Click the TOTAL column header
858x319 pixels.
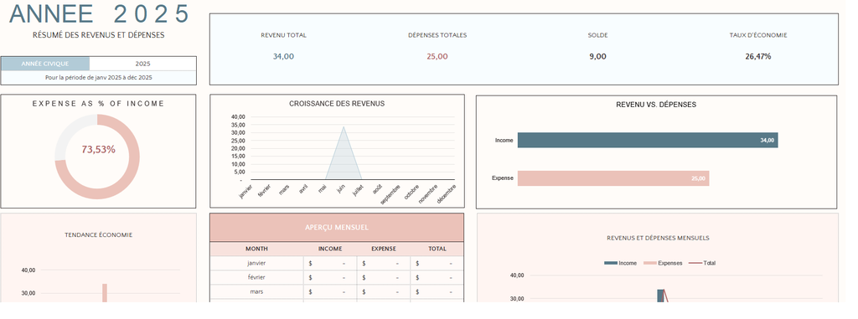tap(437, 249)
